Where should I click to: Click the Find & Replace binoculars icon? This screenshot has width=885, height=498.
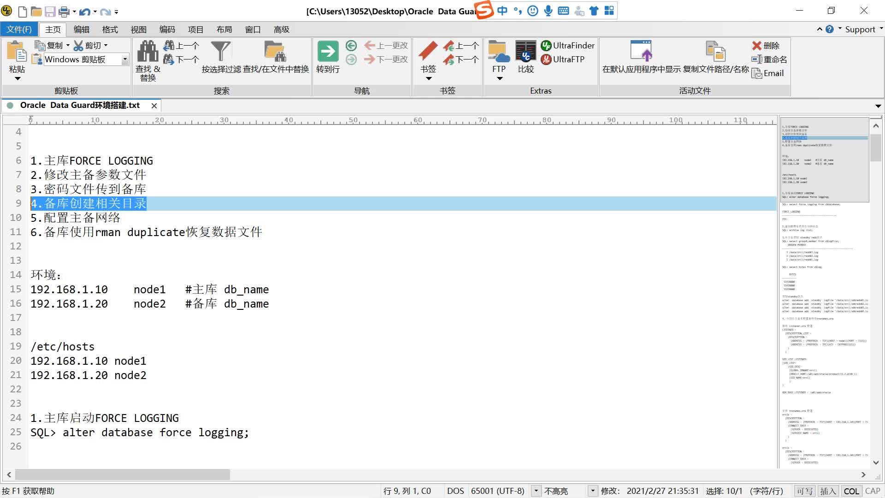147,52
